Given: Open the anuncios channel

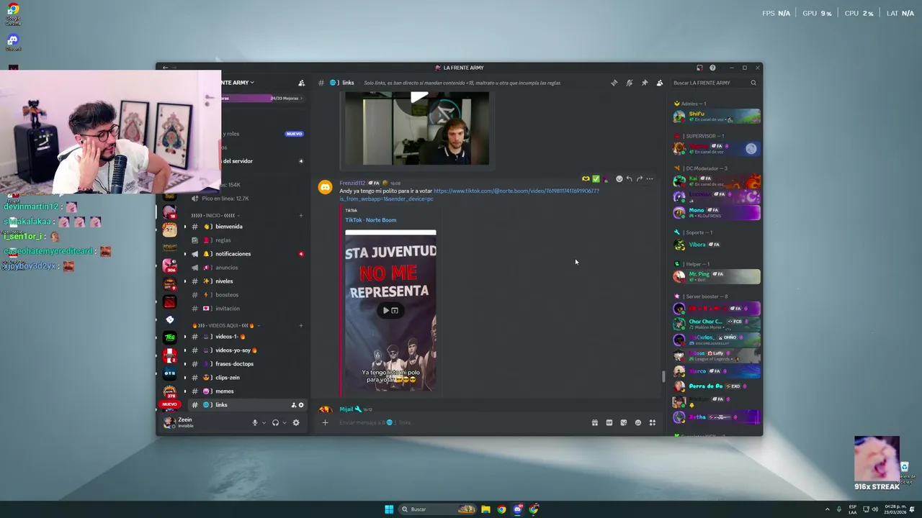Looking at the screenshot, I should [247, 268].
